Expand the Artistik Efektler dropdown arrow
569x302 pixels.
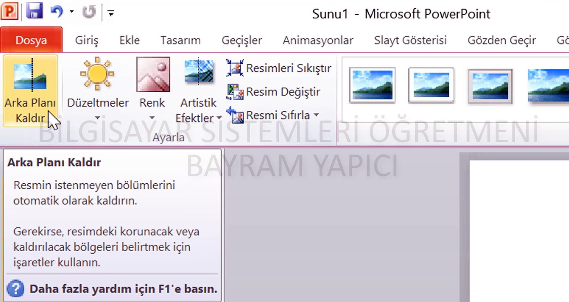tap(219, 118)
